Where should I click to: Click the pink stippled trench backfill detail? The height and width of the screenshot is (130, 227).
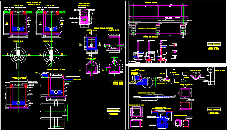pos(84,17)
